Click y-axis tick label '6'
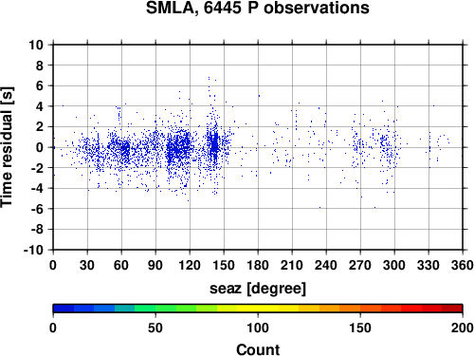Viewport: 474px width, 356px height. click(40, 86)
